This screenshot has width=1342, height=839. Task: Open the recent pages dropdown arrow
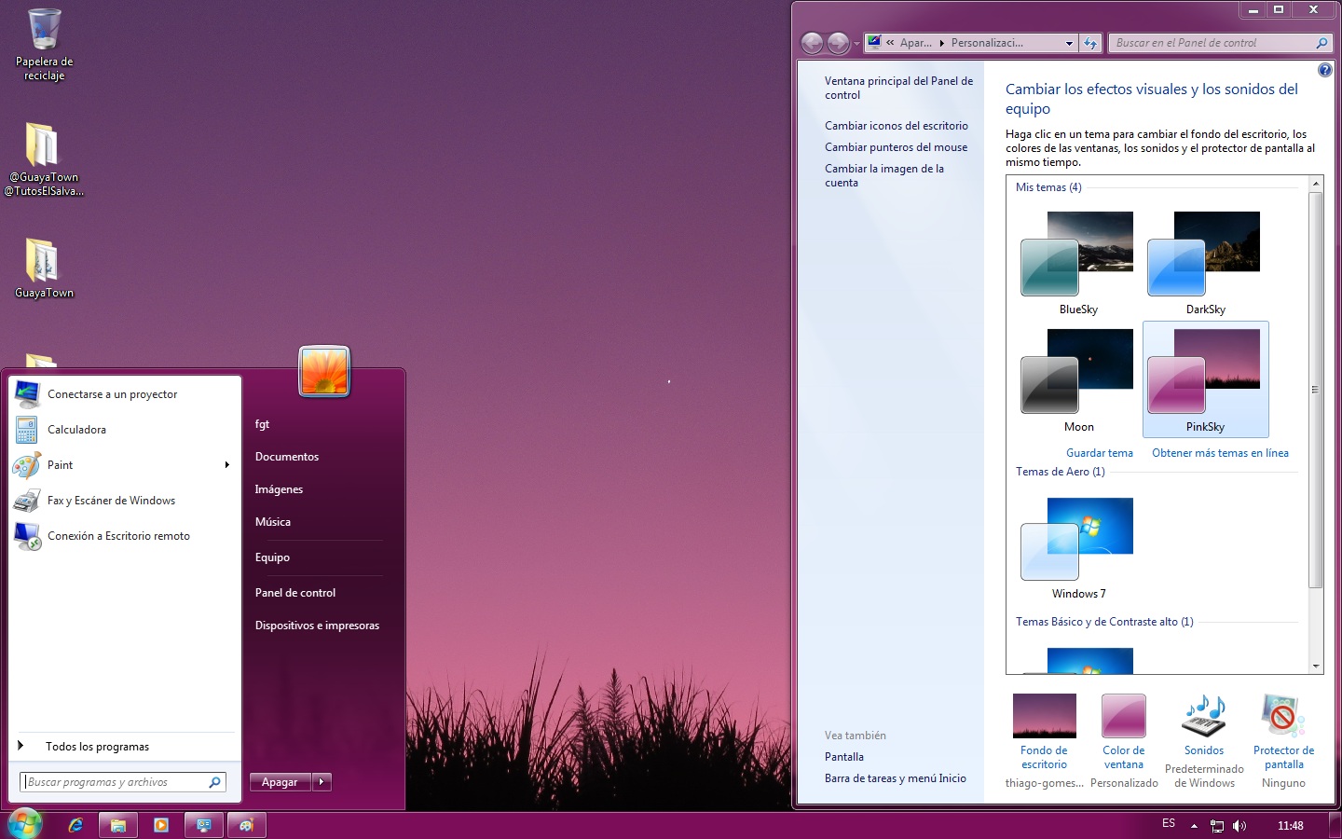point(856,44)
